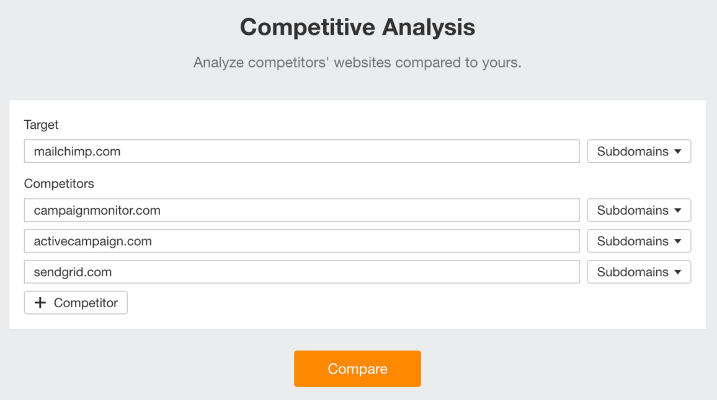Add another Competitor row

[x=76, y=303]
